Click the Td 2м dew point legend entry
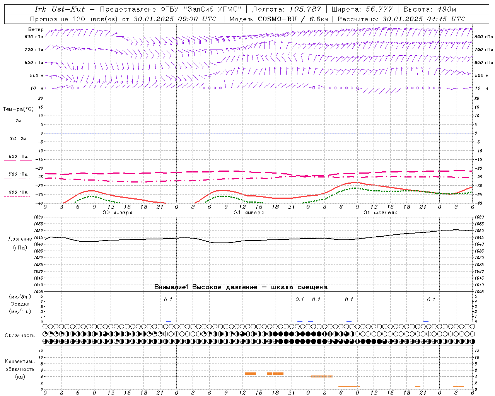Screen dimensions: 495x396 point(18,140)
